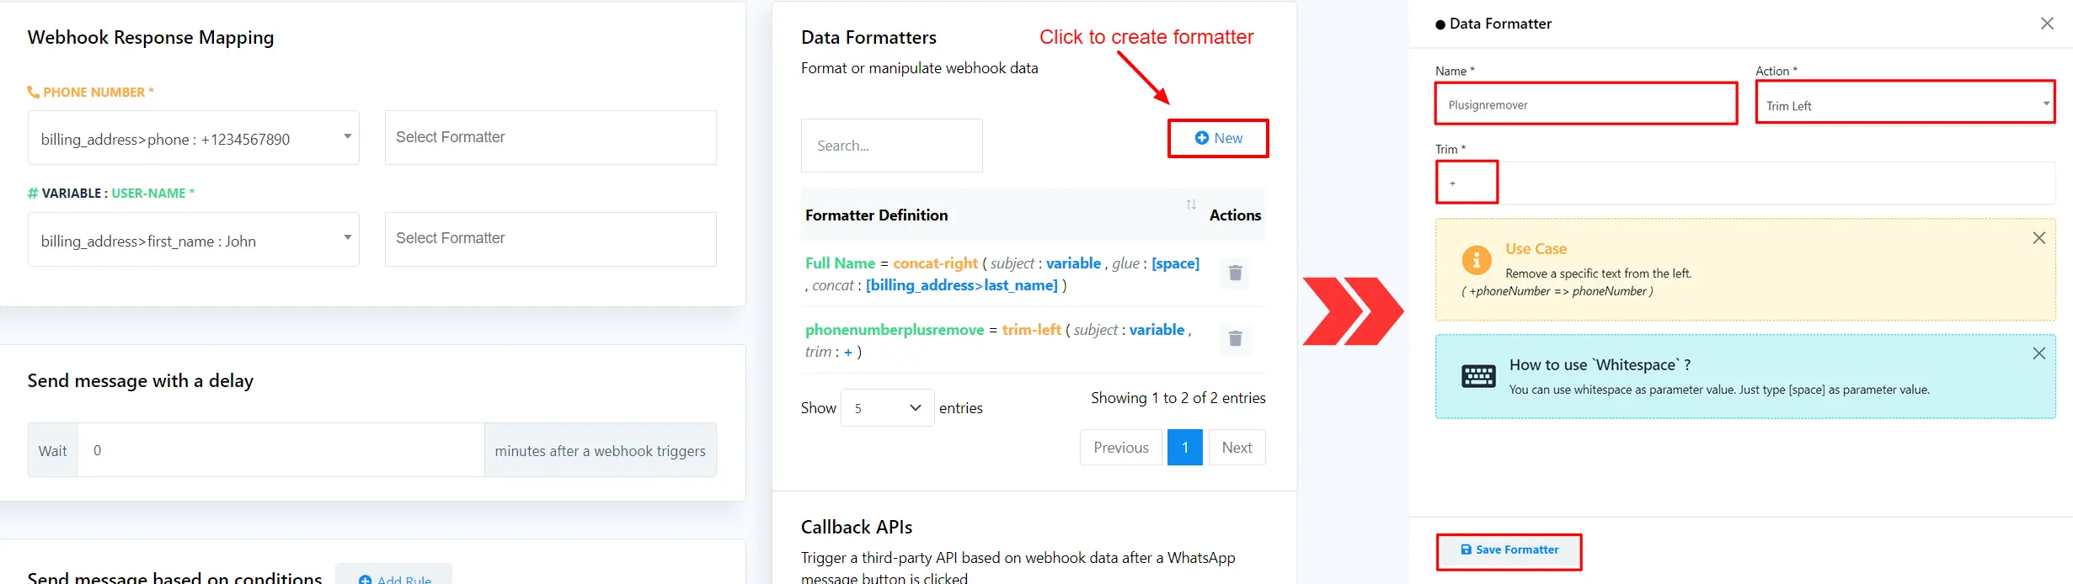Viewport: 2073px width, 584px height.
Task: Open the Show entries count dropdown
Action: click(887, 408)
